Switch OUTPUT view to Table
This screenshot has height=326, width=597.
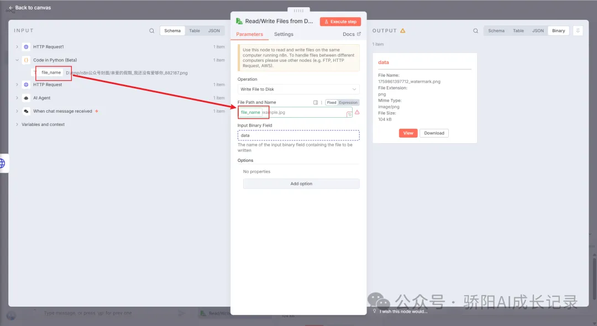click(518, 31)
